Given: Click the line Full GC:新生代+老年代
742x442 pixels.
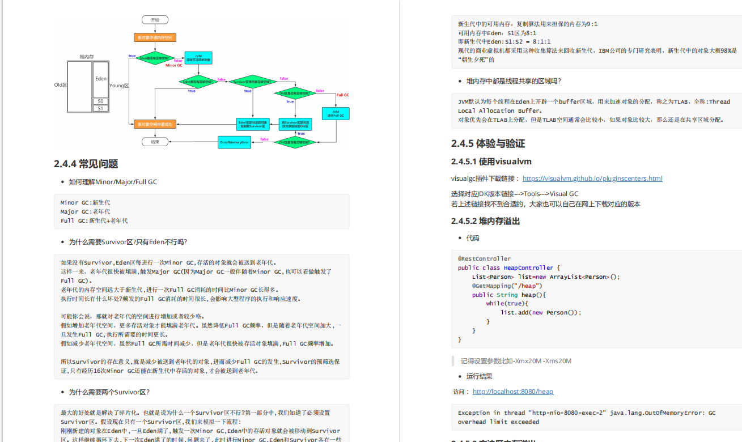Looking at the screenshot, I should 94,220.
